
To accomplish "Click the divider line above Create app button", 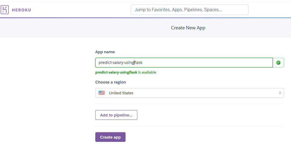I will tap(189, 126).
